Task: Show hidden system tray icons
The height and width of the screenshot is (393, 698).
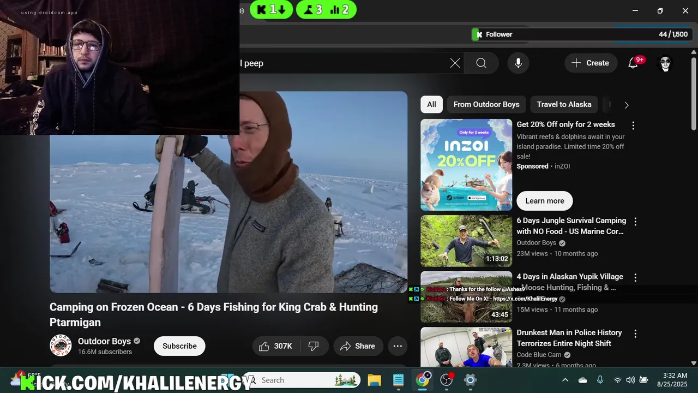Action: tap(565, 380)
